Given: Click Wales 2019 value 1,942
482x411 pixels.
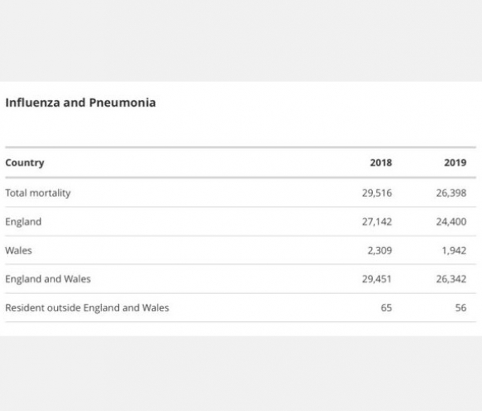Looking at the screenshot, I should tap(454, 250).
